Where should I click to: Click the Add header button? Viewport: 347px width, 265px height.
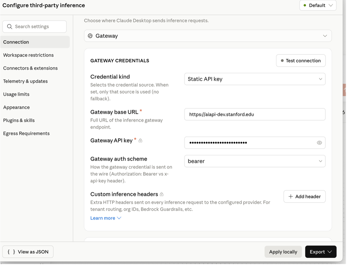[304, 196]
